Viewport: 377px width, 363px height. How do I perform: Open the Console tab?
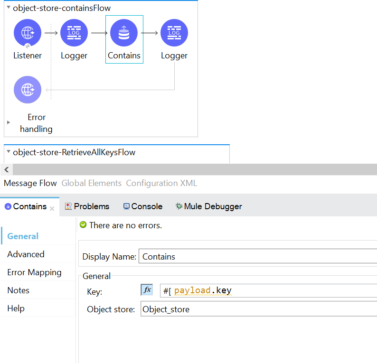coord(142,206)
